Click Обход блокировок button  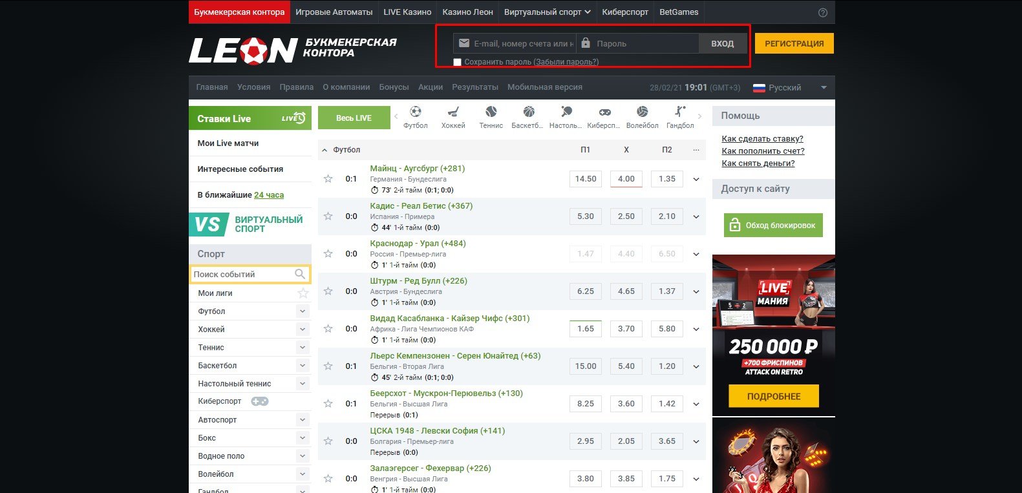[773, 226]
